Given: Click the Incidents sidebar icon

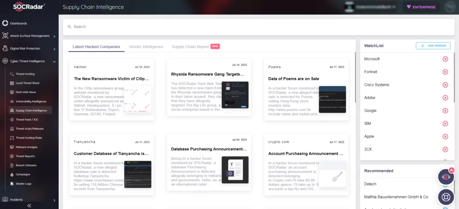Looking at the screenshot, I should [x=5, y=200].
